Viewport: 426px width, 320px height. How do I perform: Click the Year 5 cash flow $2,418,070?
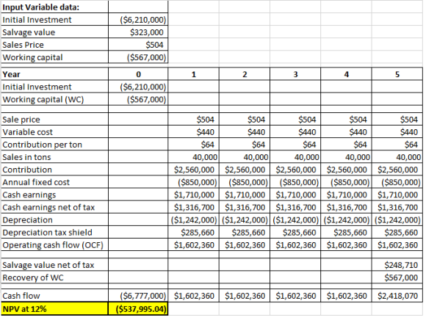pos(397,296)
